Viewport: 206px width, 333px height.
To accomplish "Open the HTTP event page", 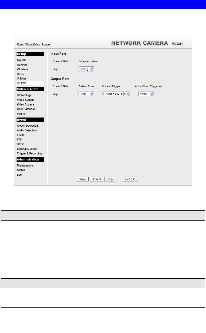I will (20, 144).
